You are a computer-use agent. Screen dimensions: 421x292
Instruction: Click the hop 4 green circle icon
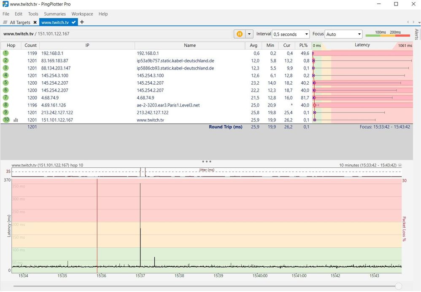click(x=5, y=75)
